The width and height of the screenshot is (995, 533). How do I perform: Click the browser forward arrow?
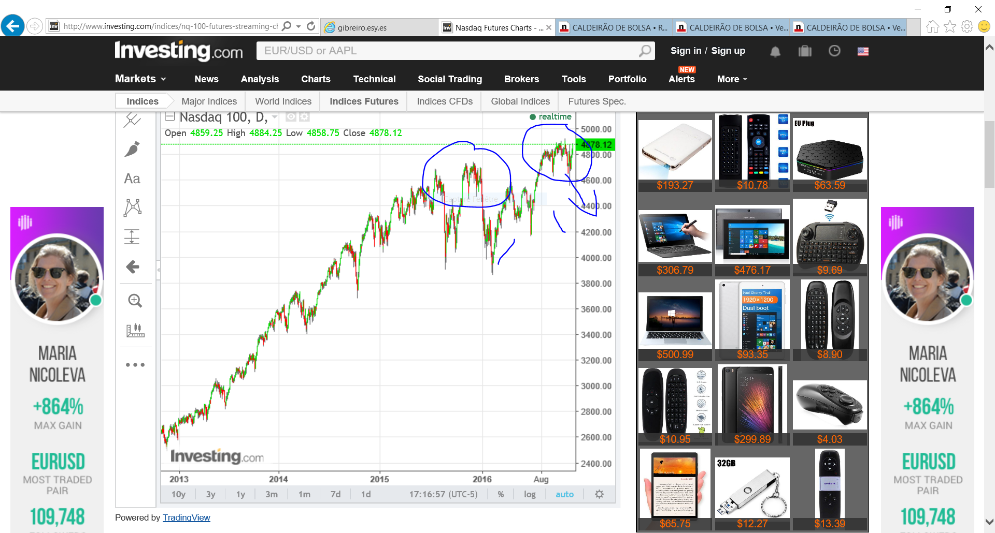[x=35, y=26]
